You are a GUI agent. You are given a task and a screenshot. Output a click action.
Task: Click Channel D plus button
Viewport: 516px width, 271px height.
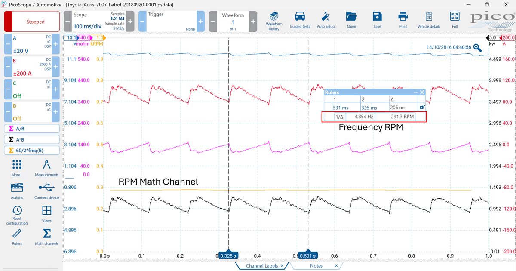55,112
